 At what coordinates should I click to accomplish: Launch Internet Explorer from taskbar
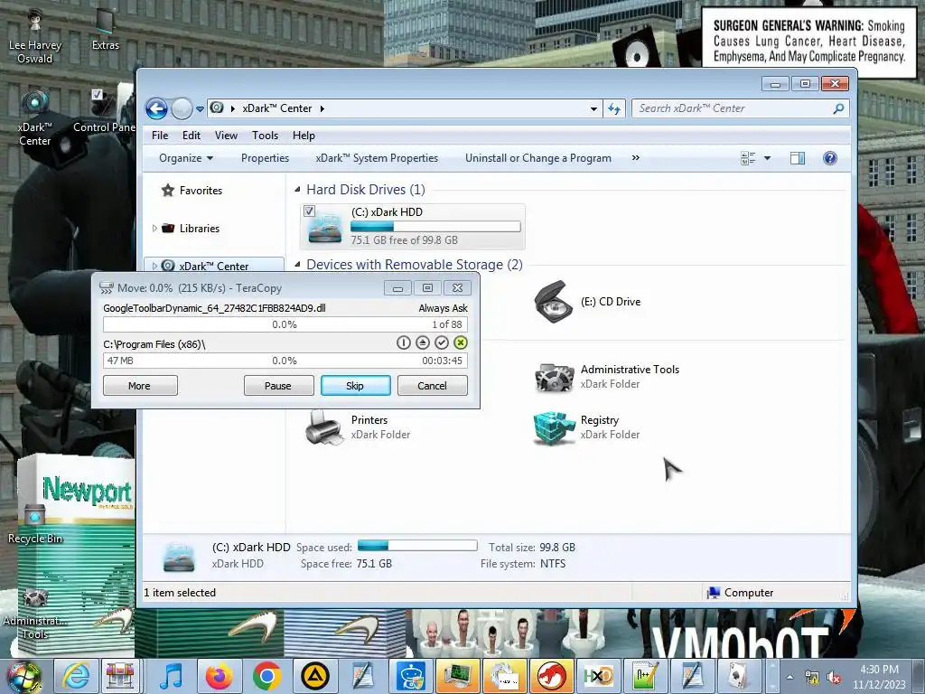tap(77, 676)
